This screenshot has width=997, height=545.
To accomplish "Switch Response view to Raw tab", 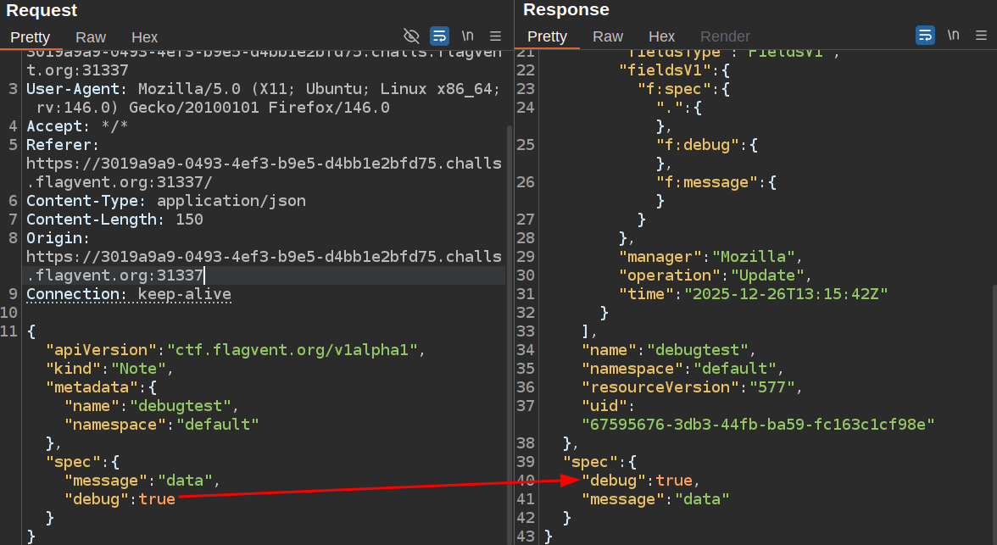I will pyautogui.click(x=608, y=36).
